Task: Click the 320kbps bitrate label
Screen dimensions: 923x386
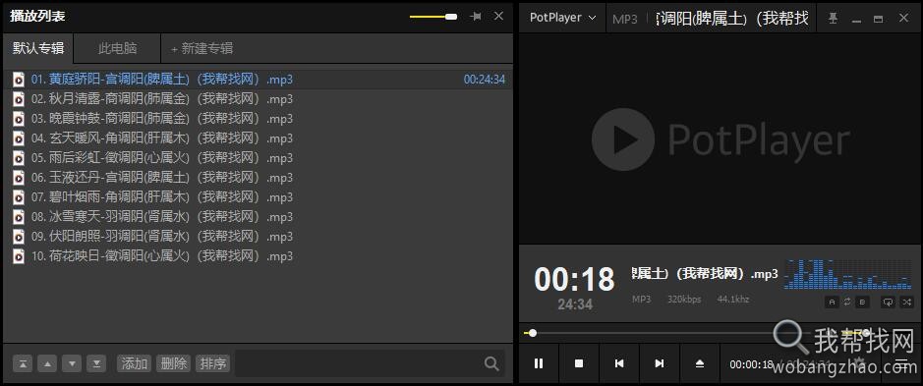Action: click(684, 299)
